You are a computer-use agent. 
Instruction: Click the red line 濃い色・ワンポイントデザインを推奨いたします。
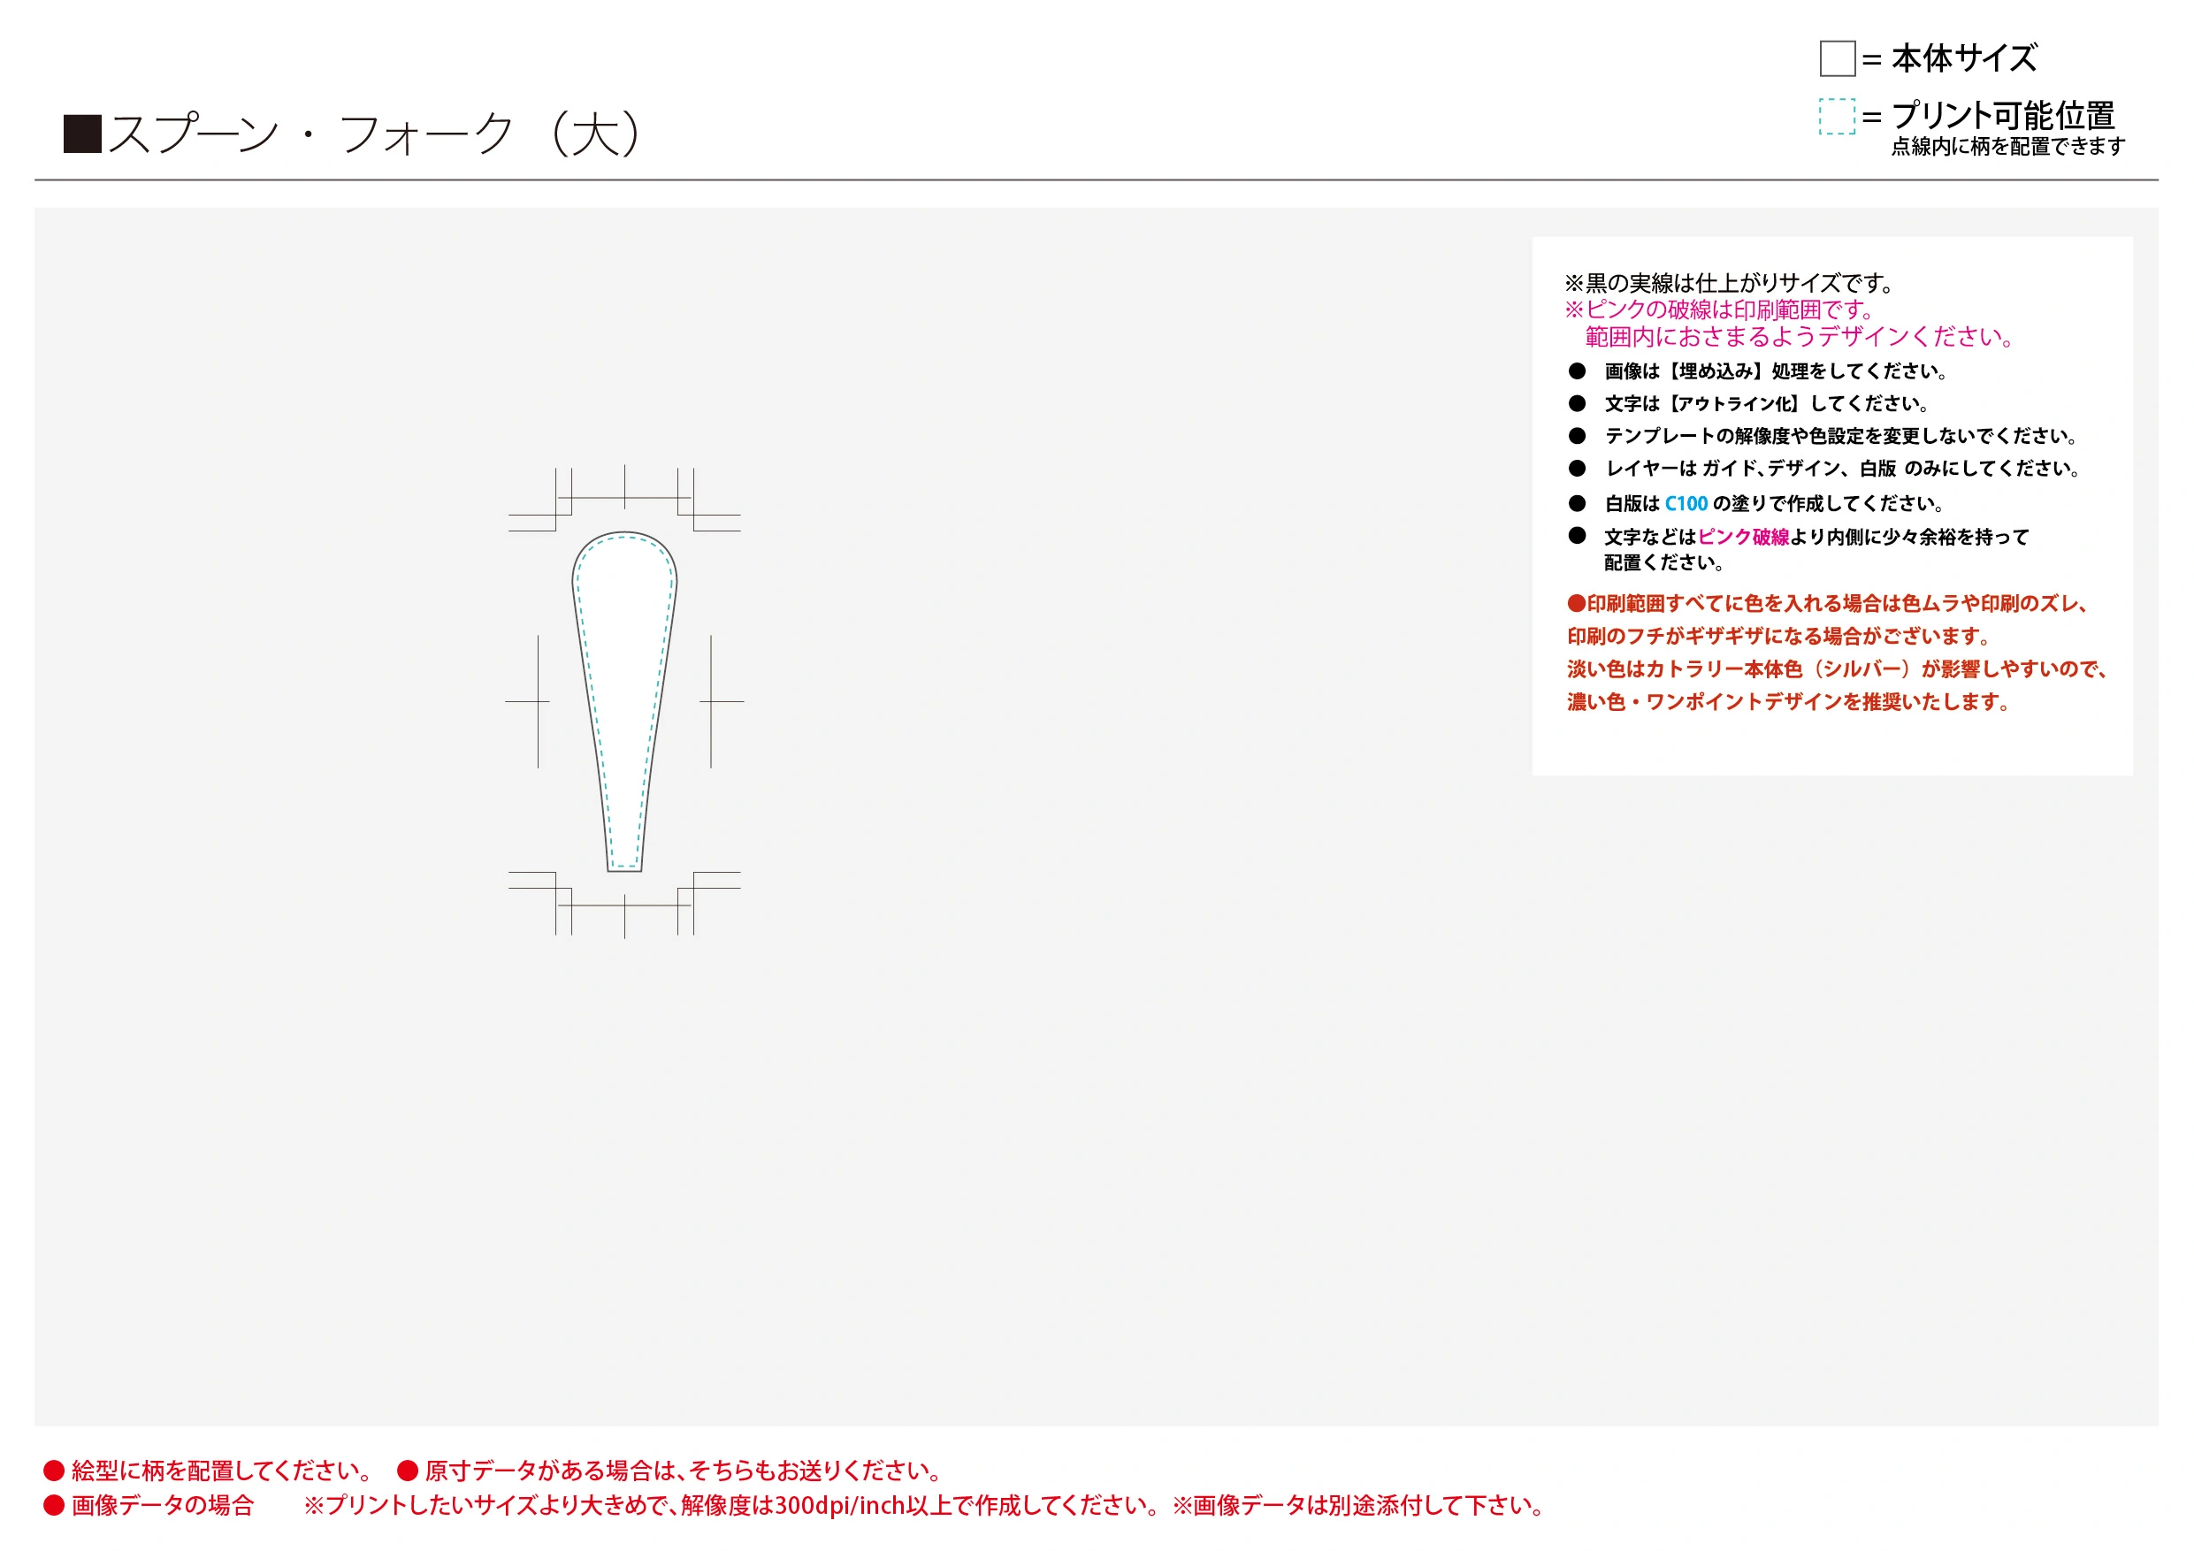(x=1788, y=701)
